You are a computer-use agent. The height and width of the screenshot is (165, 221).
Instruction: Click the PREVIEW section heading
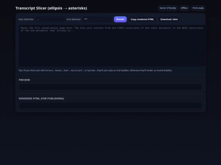(25, 80)
